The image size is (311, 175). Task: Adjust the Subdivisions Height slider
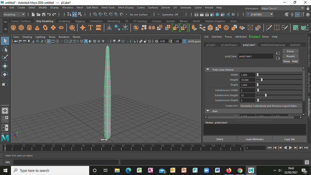tap(266, 95)
